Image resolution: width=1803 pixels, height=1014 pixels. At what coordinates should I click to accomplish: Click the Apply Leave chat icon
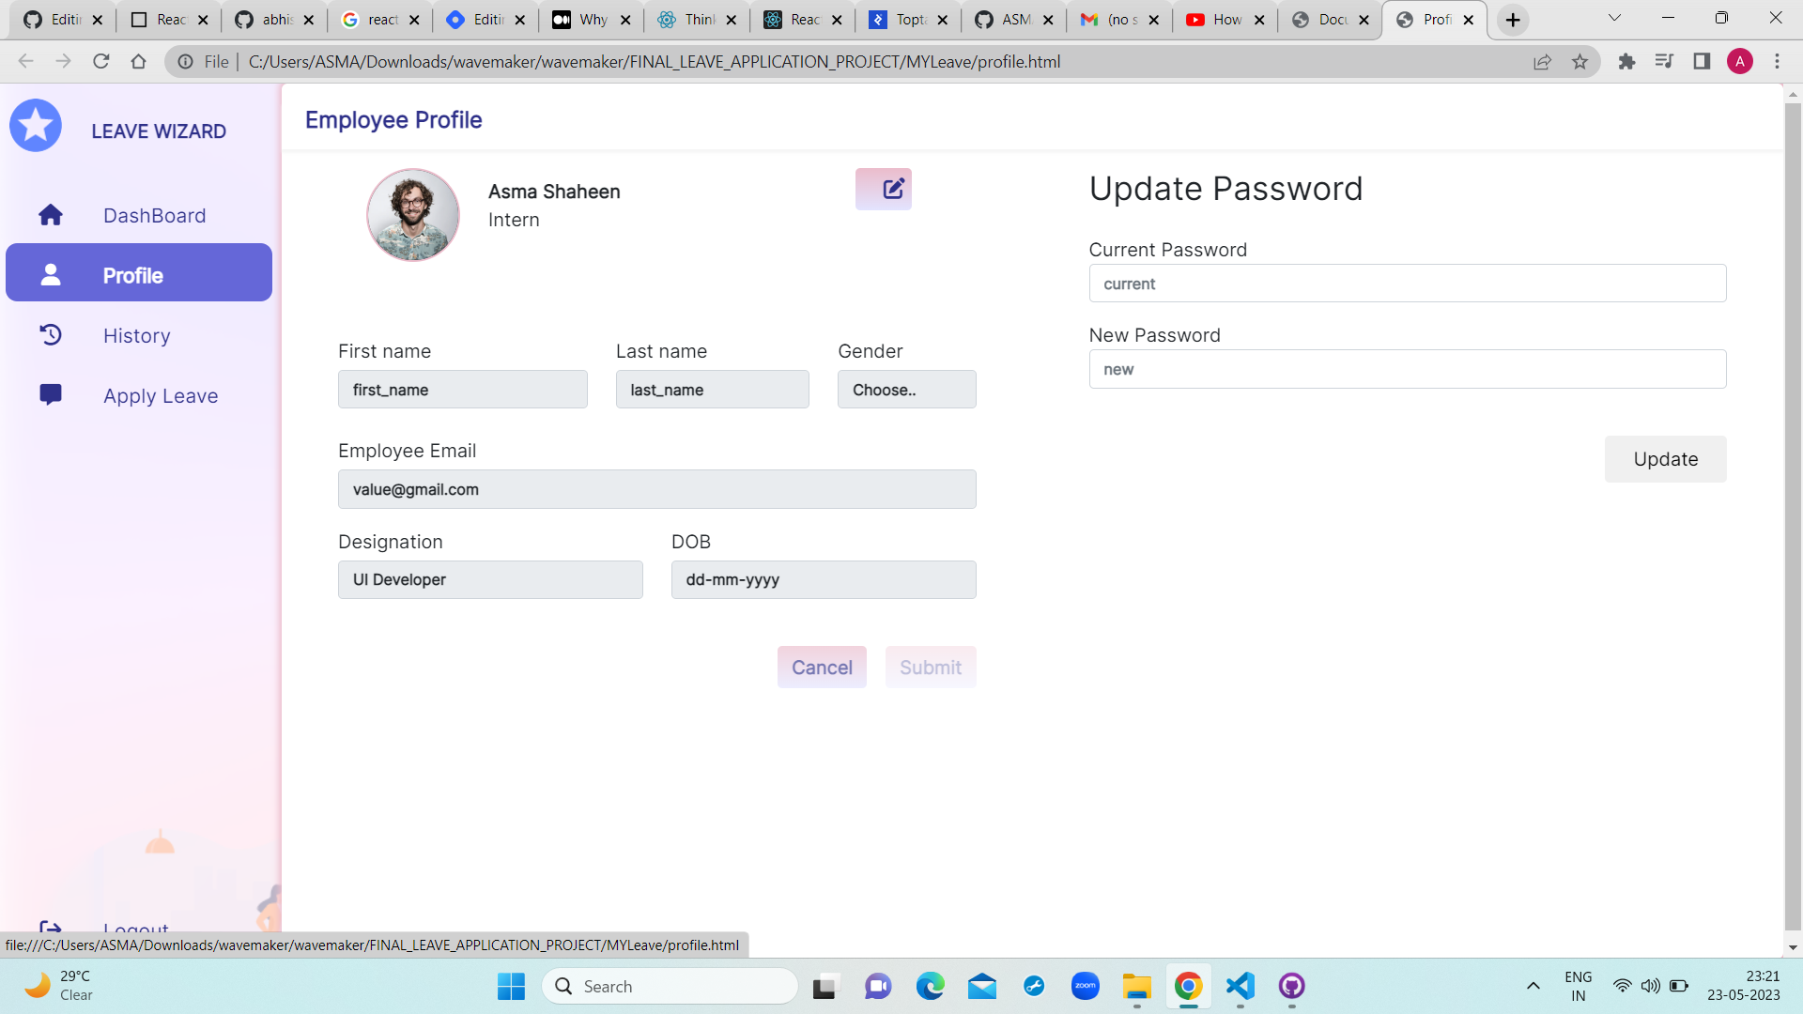[x=51, y=394]
